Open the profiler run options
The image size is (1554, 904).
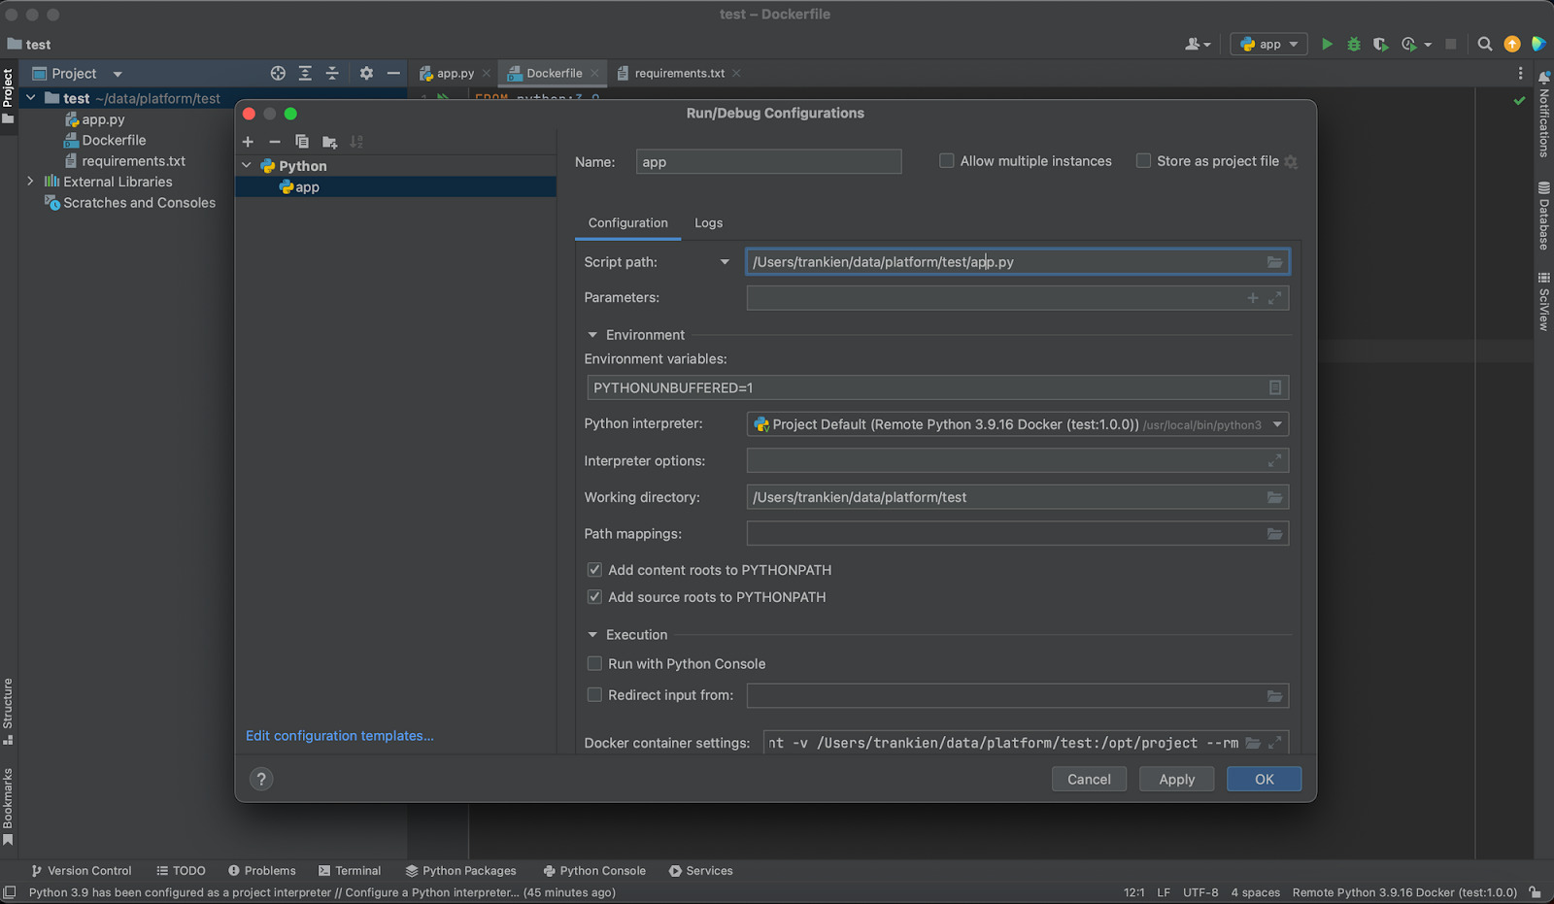(1408, 44)
